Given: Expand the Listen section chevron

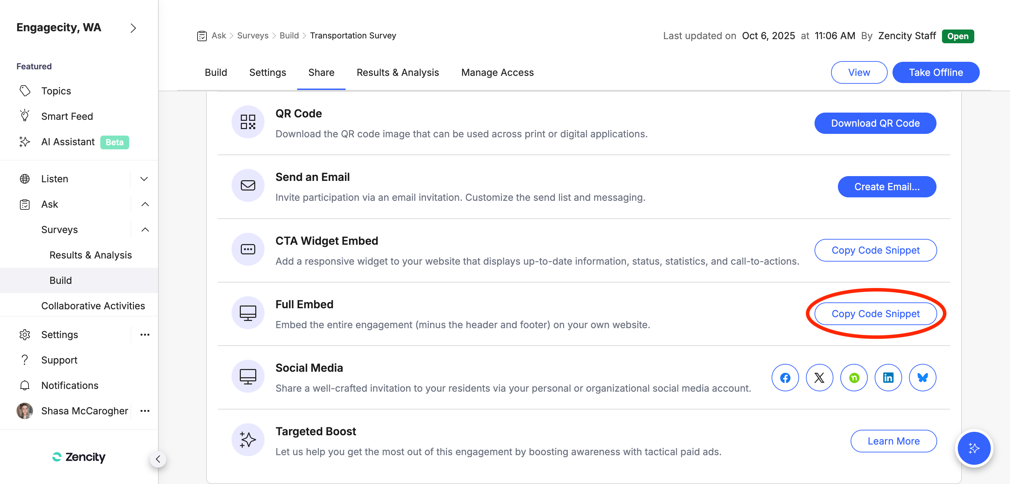Looking at the screenshot, I should tap(144, 179).
